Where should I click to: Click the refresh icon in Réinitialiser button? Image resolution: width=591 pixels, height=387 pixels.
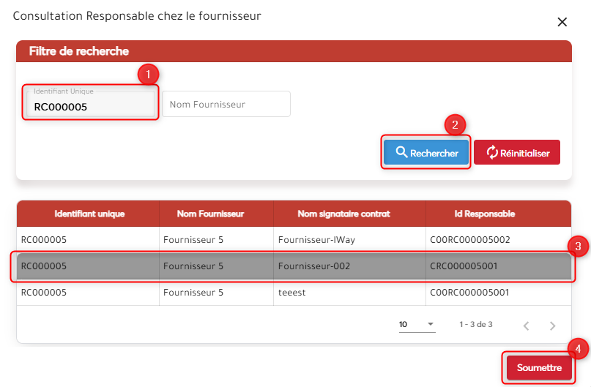[x=491, y=152]
